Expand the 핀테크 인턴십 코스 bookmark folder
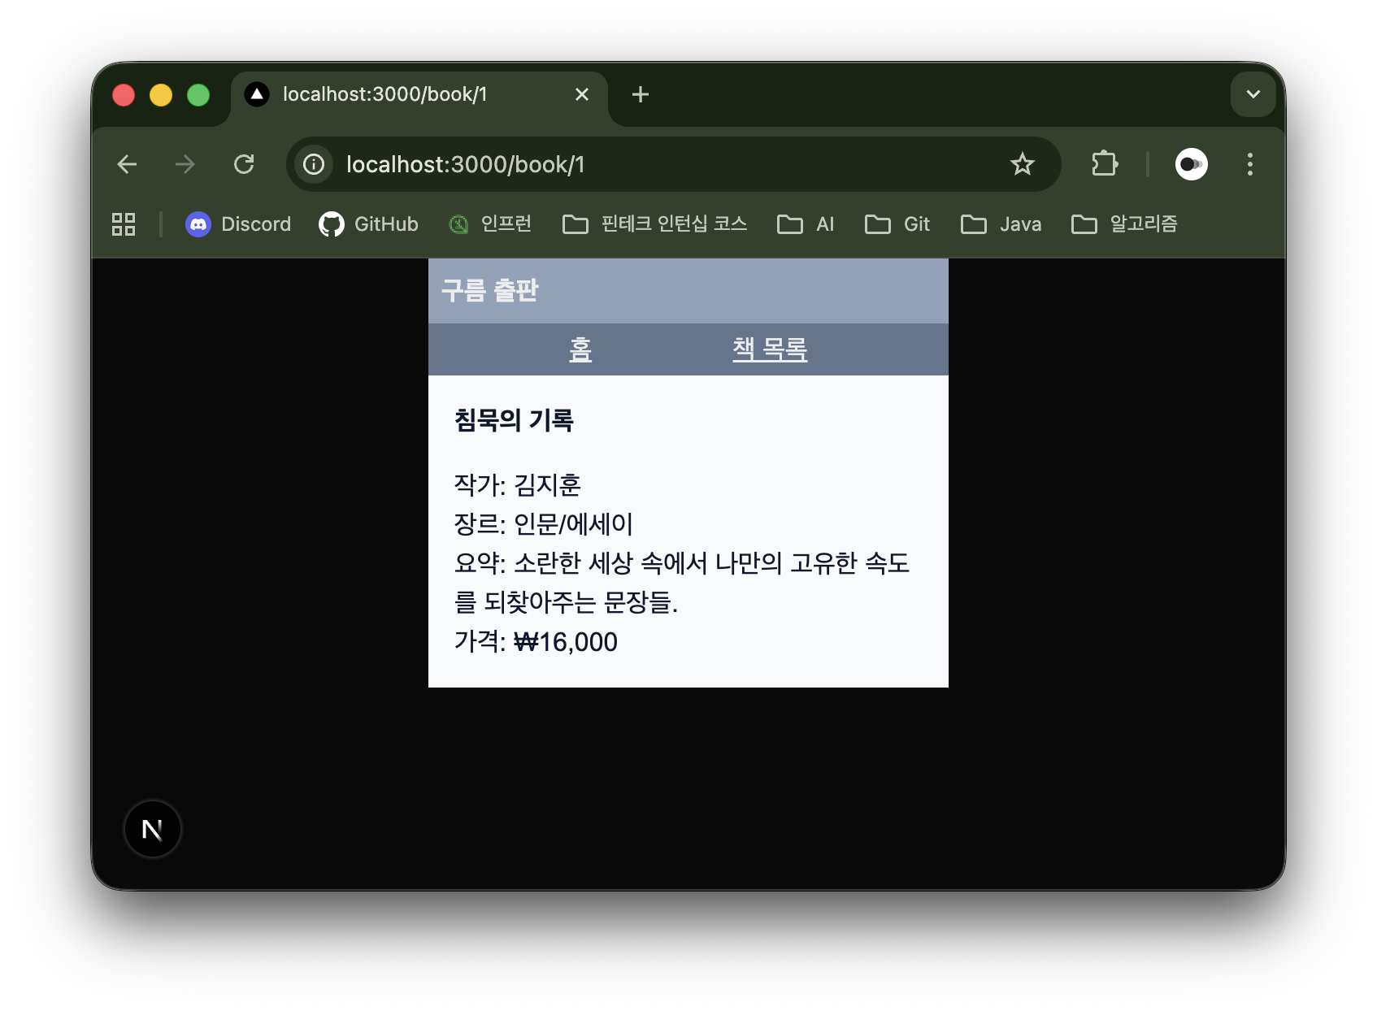The height and width of the screenshot is (1011, 1377). 655,224
